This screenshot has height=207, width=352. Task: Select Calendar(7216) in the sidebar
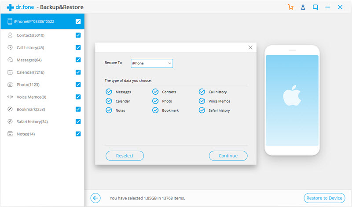click(30, 72)
